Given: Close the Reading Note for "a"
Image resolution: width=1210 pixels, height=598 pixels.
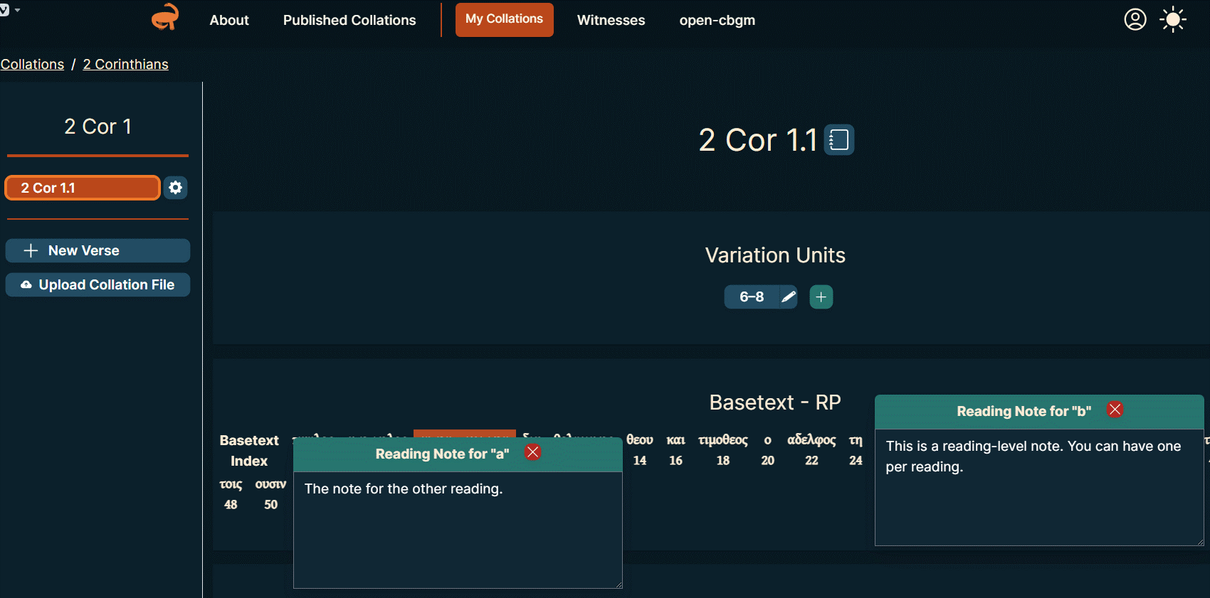Looking at the screenshot, I should pos(532,452).
